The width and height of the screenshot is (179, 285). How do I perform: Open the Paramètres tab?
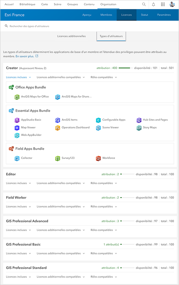point(164,15)
